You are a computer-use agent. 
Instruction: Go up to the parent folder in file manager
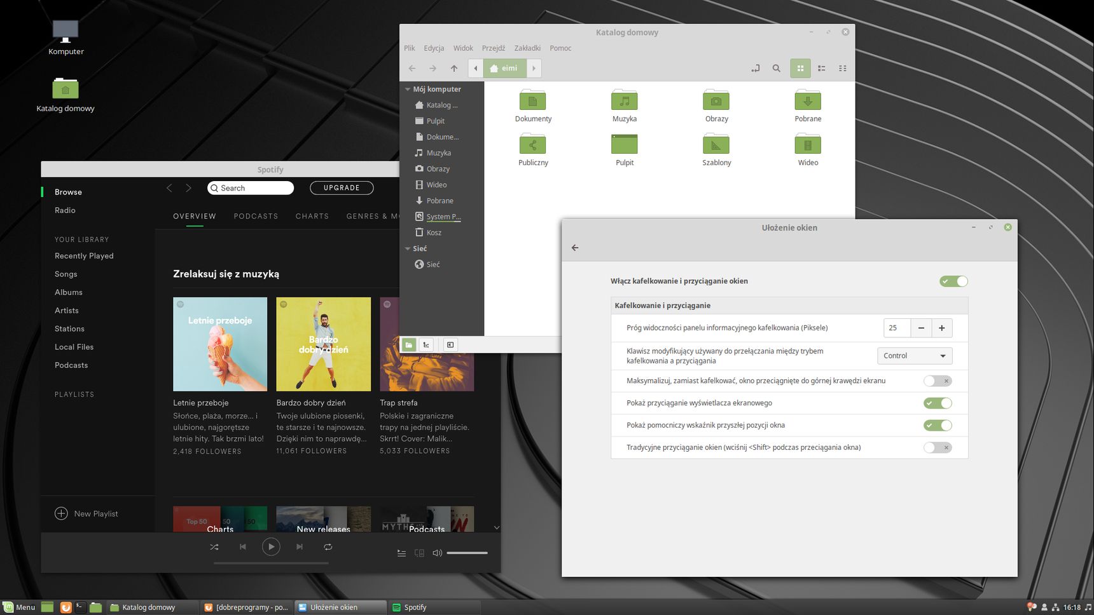pos(454,68)
